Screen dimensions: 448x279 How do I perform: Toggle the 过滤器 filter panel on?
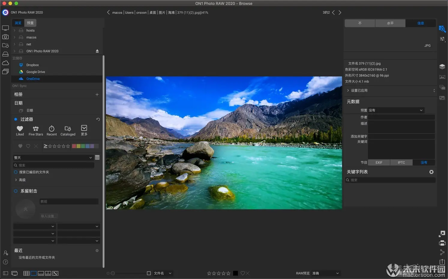click(16, 119)
